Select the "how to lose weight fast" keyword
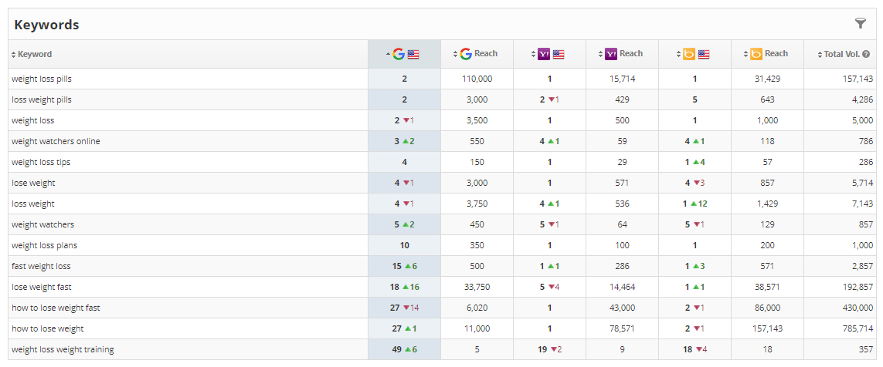The image size is (883, 367). pos(56,308)
